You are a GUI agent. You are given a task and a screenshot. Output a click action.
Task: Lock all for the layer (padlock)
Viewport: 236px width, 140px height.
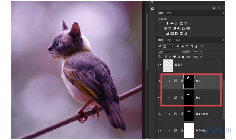[183, 57]
